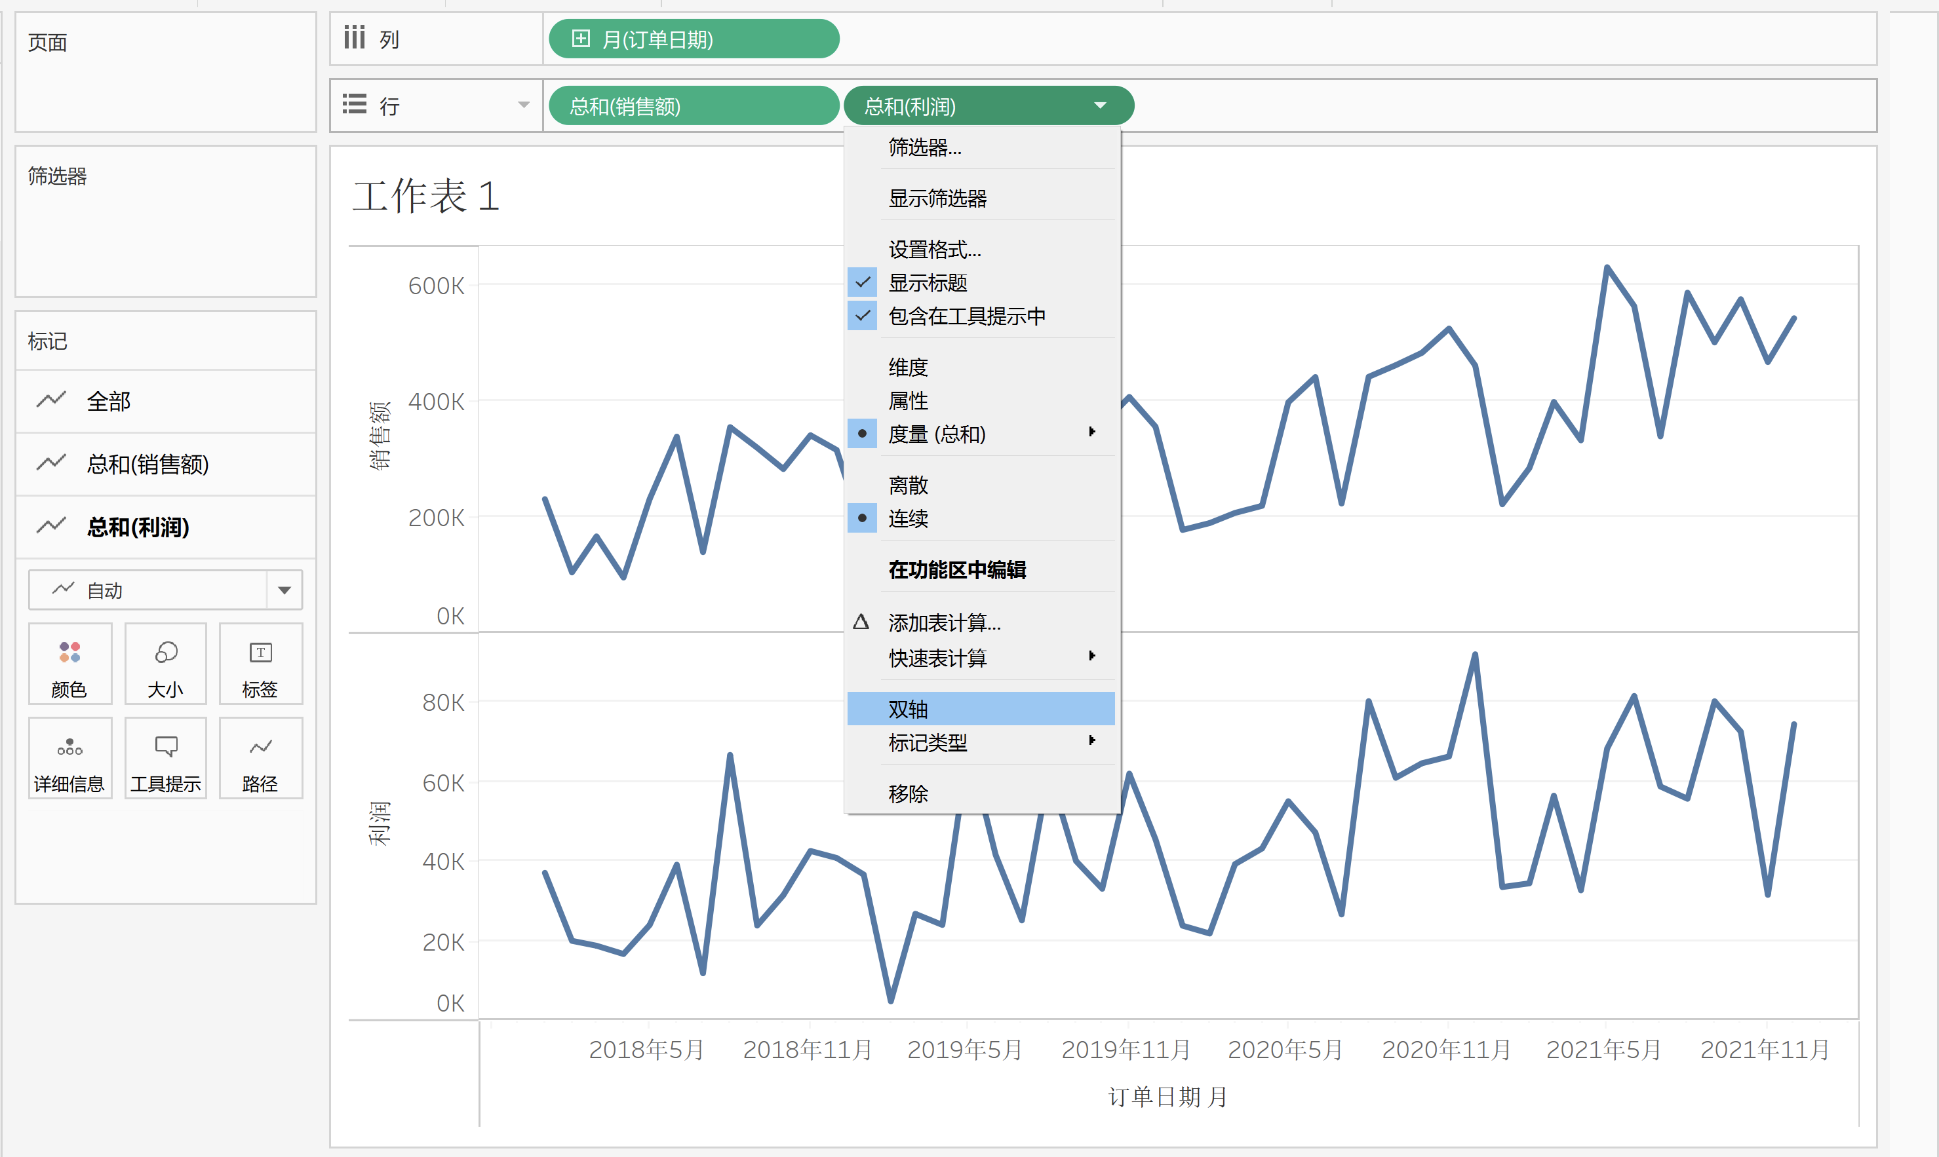Open the Path (路径) marks card

coord(260,759)
